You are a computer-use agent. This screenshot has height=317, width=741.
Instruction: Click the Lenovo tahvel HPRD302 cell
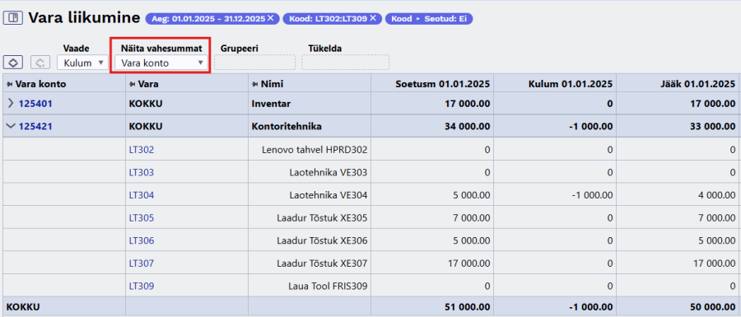(x=310, y=150)
